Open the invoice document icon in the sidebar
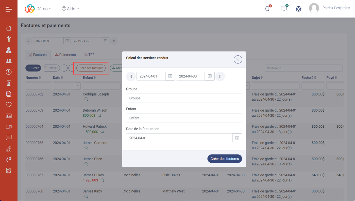The image size is (355, 201). click(x=9, y=94)
